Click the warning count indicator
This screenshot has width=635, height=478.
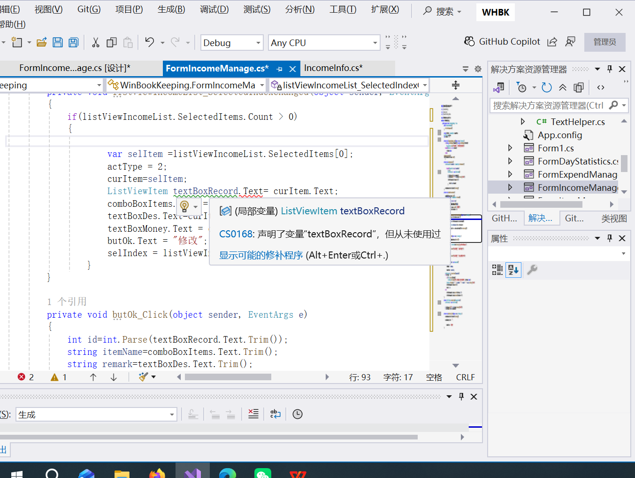(x=59, y=377)
